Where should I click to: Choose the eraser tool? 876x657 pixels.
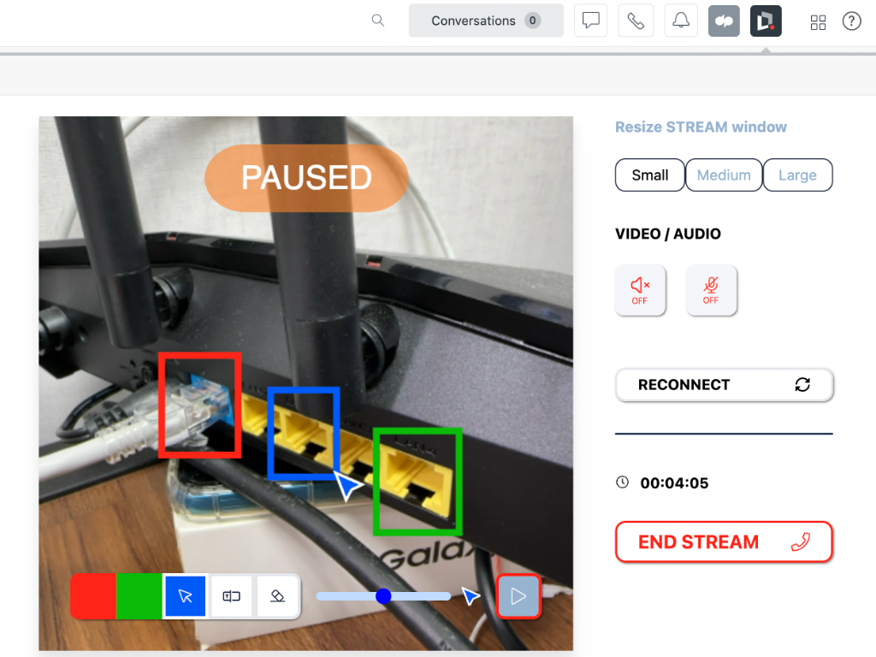tap(276, 595)
